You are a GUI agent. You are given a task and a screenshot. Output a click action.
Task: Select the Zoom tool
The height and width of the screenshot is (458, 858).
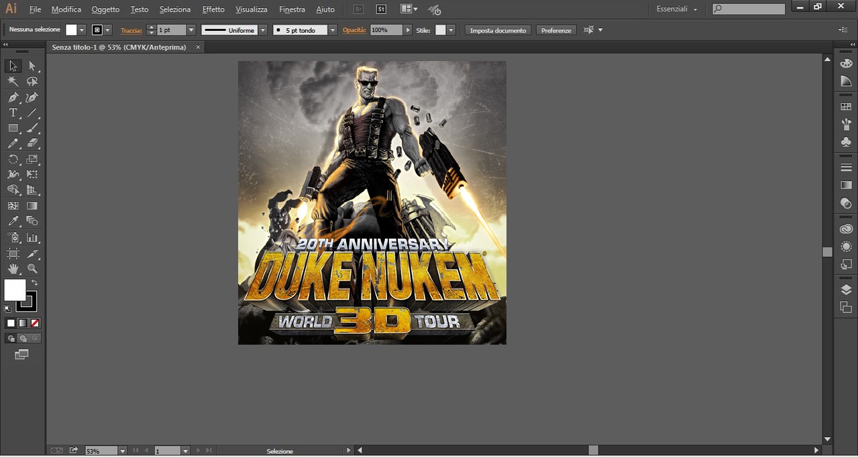tap(32, 269)
